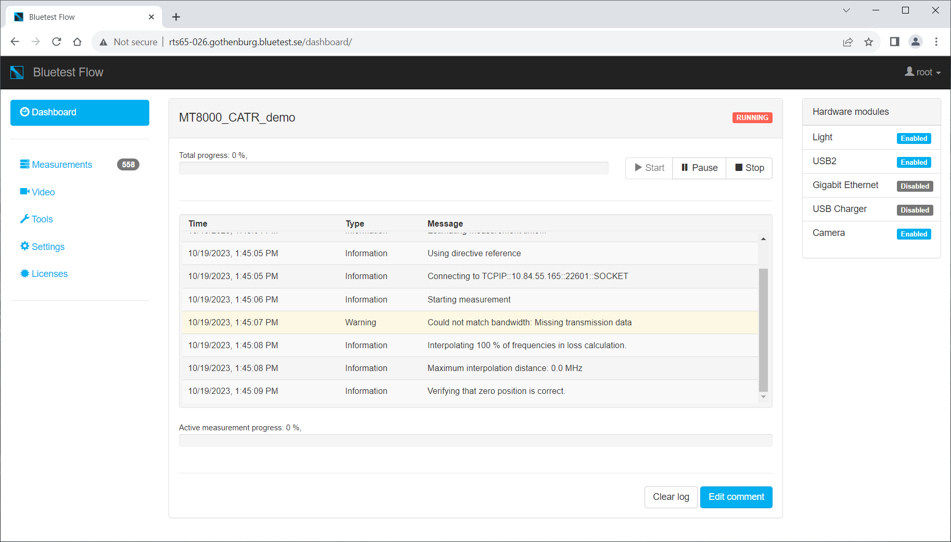Close the Bluetest Flow tab

[x=151, y=17]
